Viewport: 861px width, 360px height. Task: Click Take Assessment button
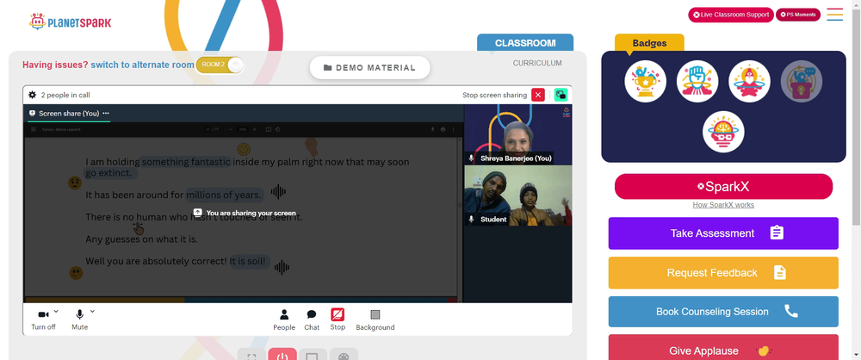click(x=723, y=233)
